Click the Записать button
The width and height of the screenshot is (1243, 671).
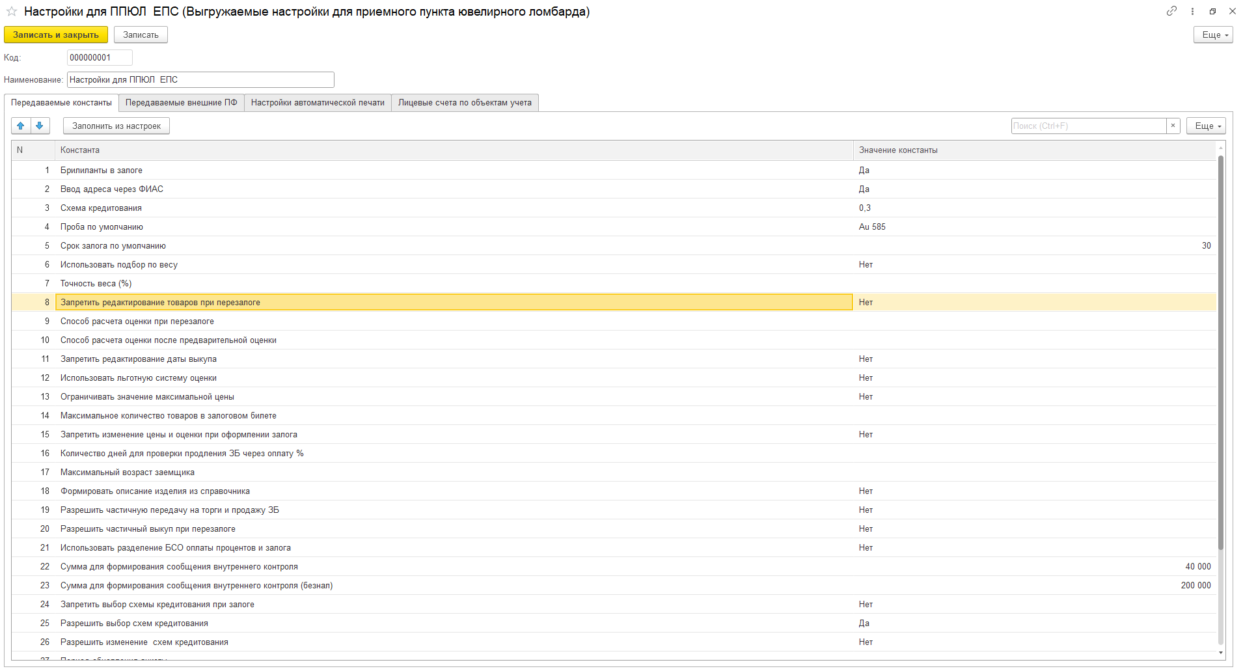tap(141, 34)
